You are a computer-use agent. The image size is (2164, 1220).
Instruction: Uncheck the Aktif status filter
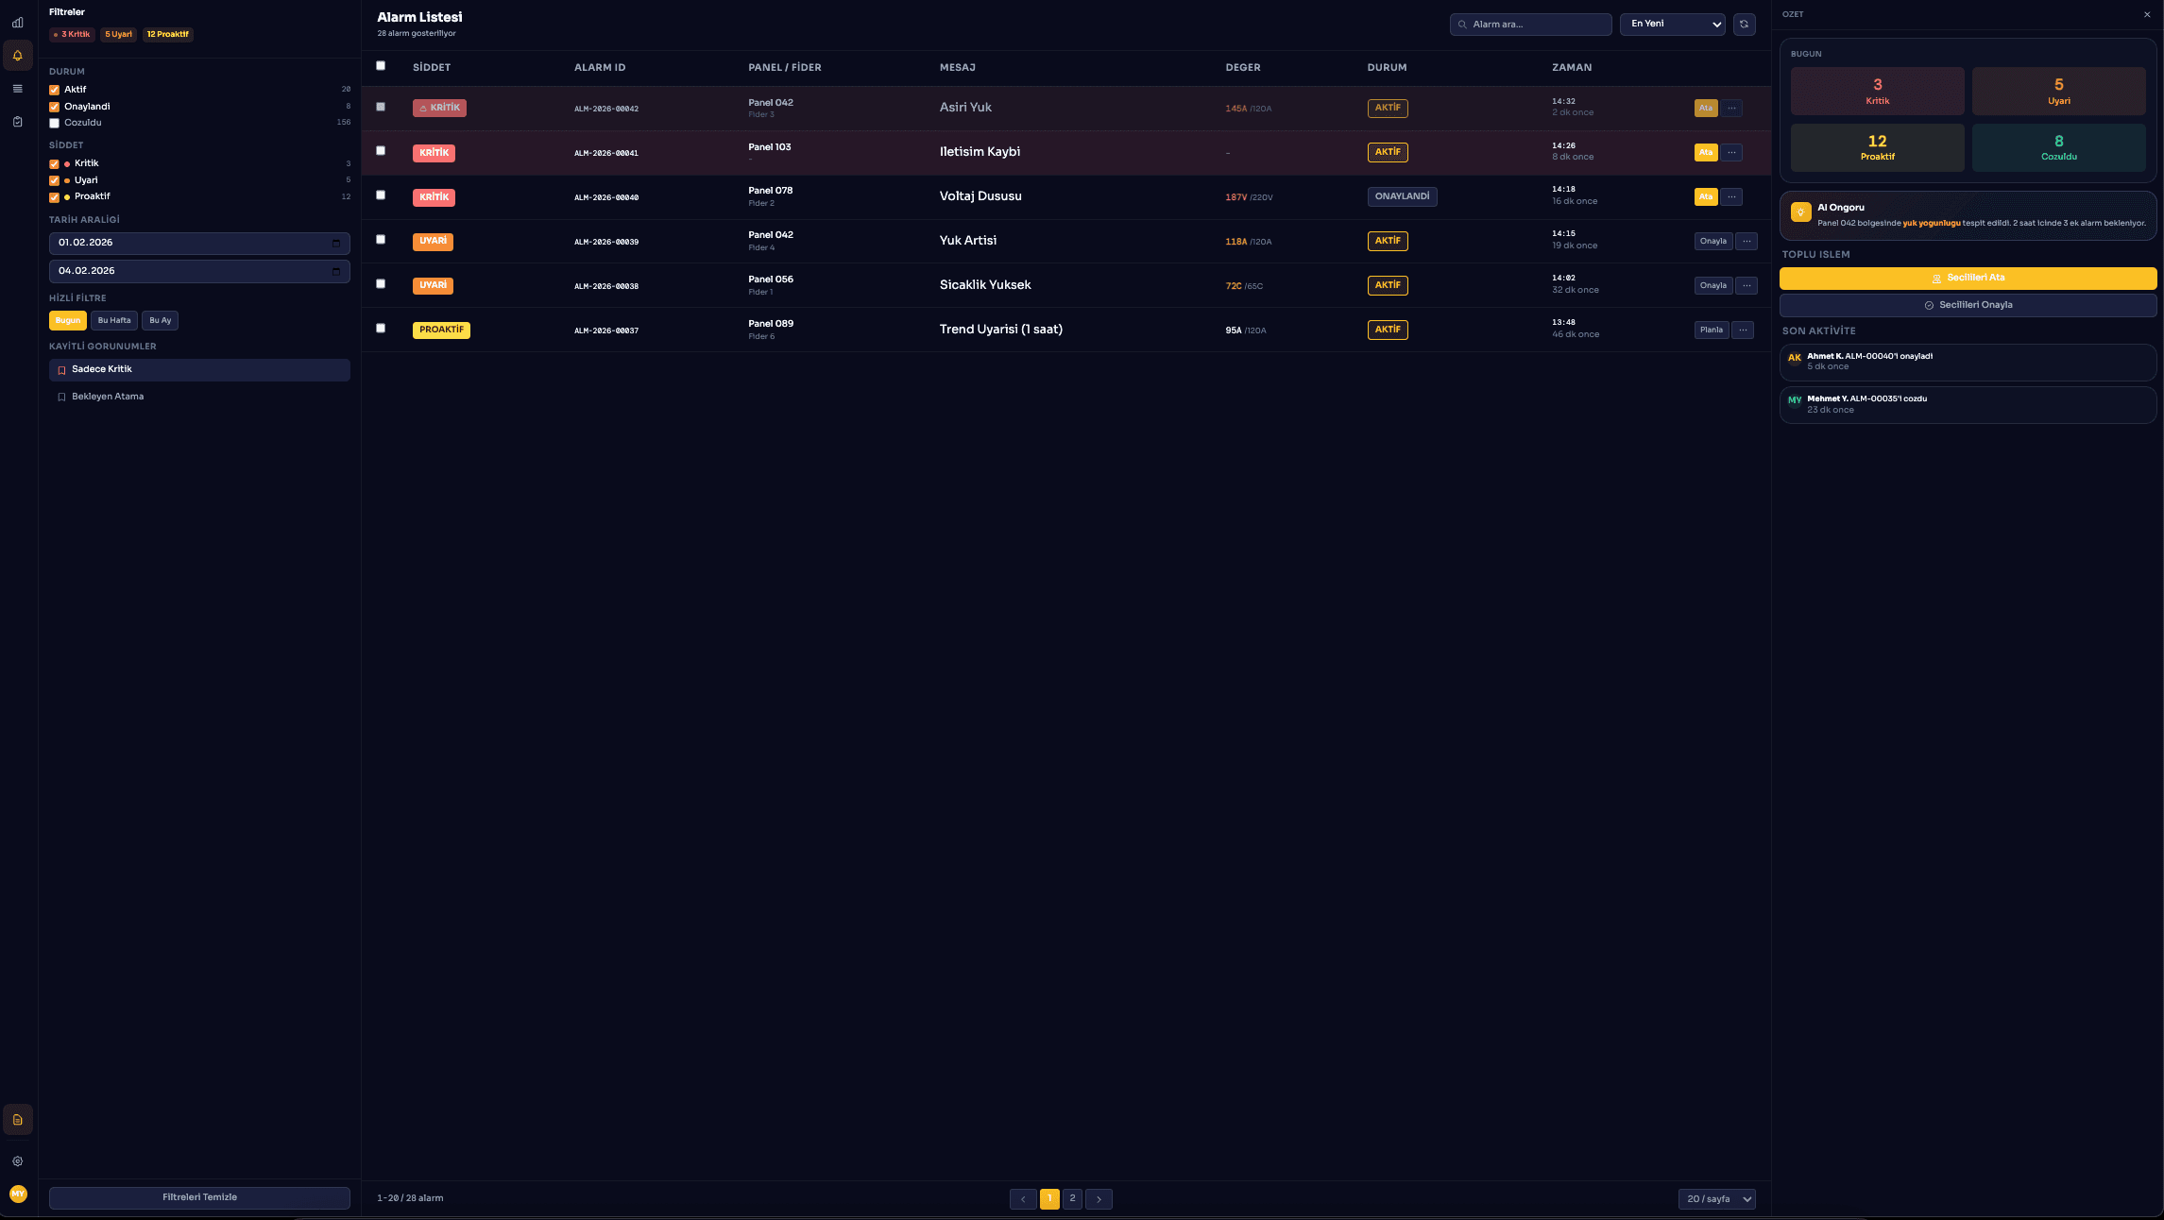tap(54, 89)
